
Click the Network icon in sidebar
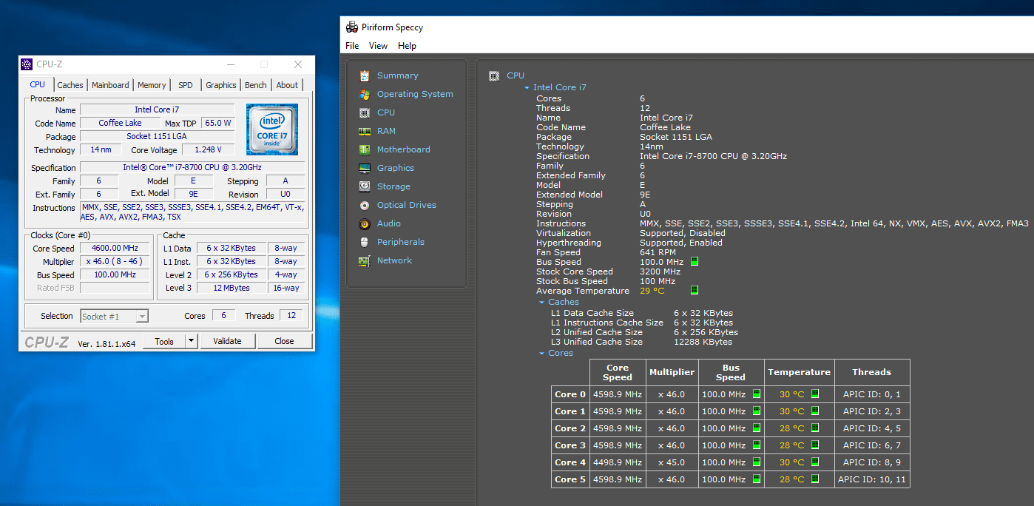point(364,260)
